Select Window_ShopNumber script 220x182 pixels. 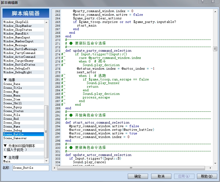pyautogui.click(x=23, y=26)
